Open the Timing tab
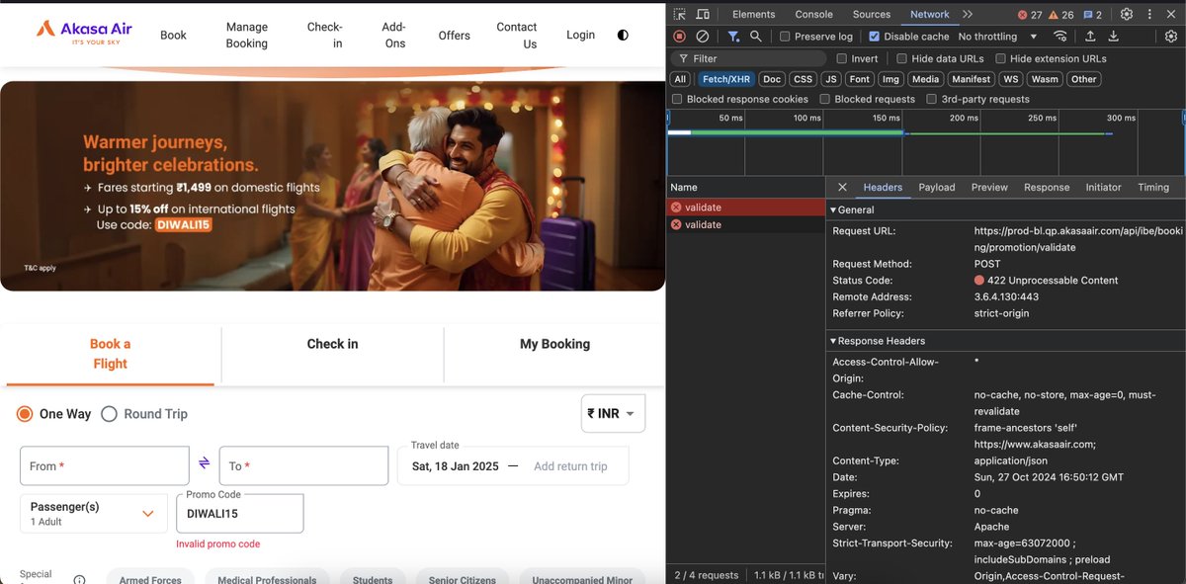 click(1153, 187)
